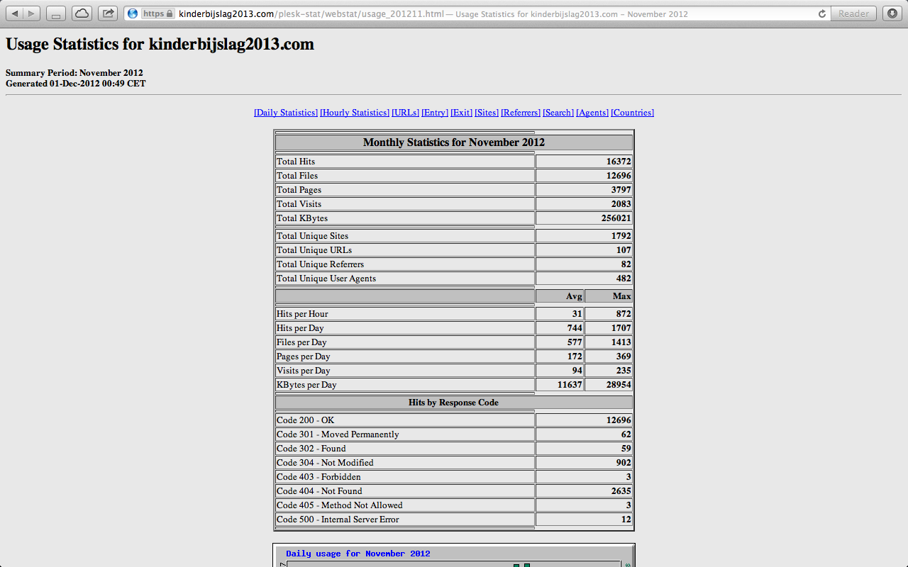
Task: Open the Hourly Statistics link
Action: pyautogui.click(x=355, y=113)
